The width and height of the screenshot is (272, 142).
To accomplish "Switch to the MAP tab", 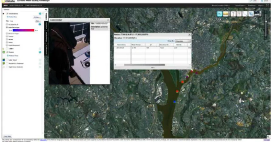I will click(6, 6).
